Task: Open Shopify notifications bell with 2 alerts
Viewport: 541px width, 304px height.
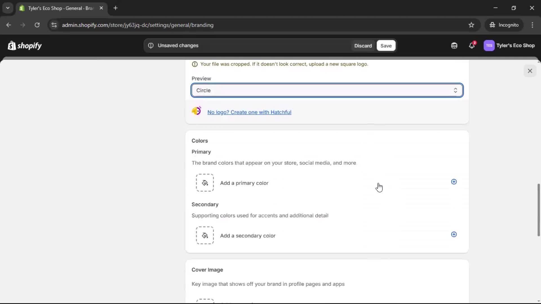Action: [472, 45]
